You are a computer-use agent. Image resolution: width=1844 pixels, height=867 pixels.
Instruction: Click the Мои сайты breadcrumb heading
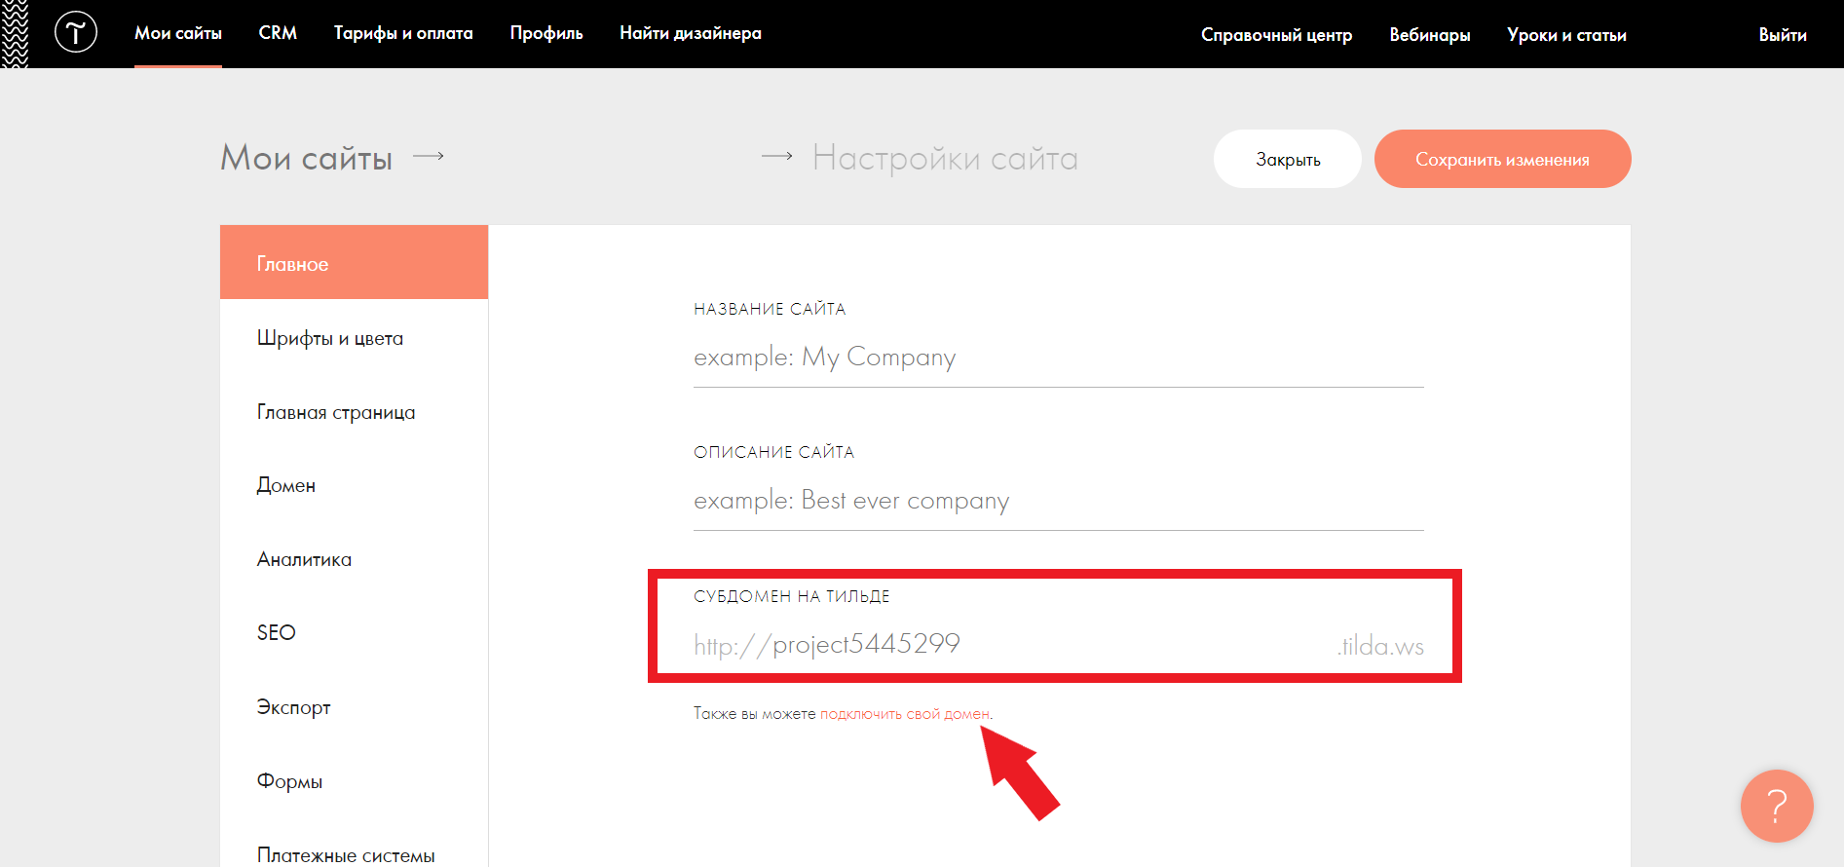[x=306, y=158]
